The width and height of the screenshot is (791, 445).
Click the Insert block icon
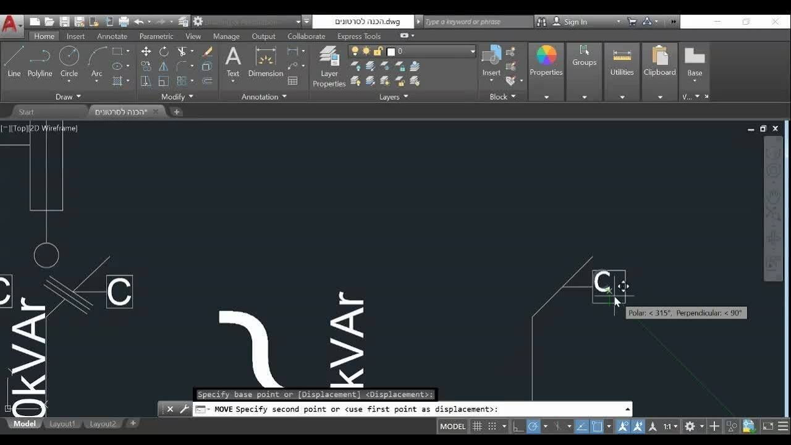[491, 61]
